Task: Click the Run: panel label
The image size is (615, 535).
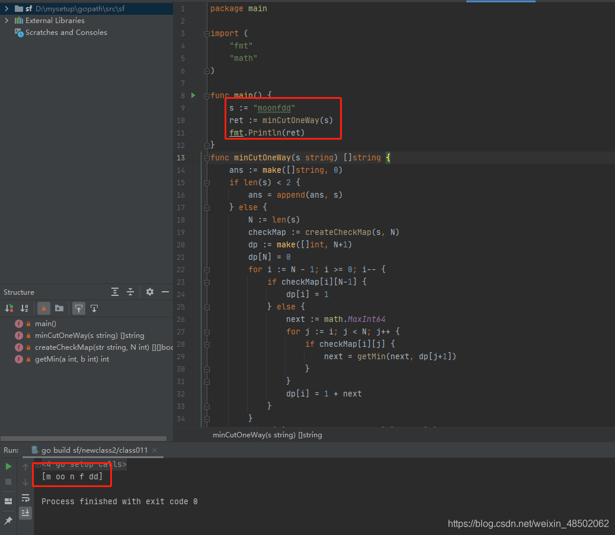Action: click(11, 450)
